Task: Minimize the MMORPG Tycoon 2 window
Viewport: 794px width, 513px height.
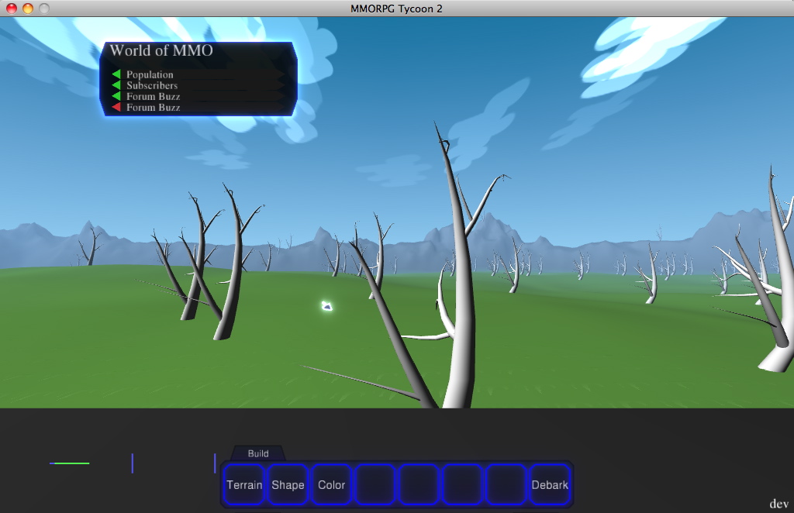Action: (x=28, y=8)
